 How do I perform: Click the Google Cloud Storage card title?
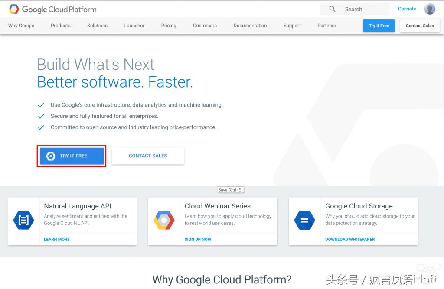coord(359,206)
